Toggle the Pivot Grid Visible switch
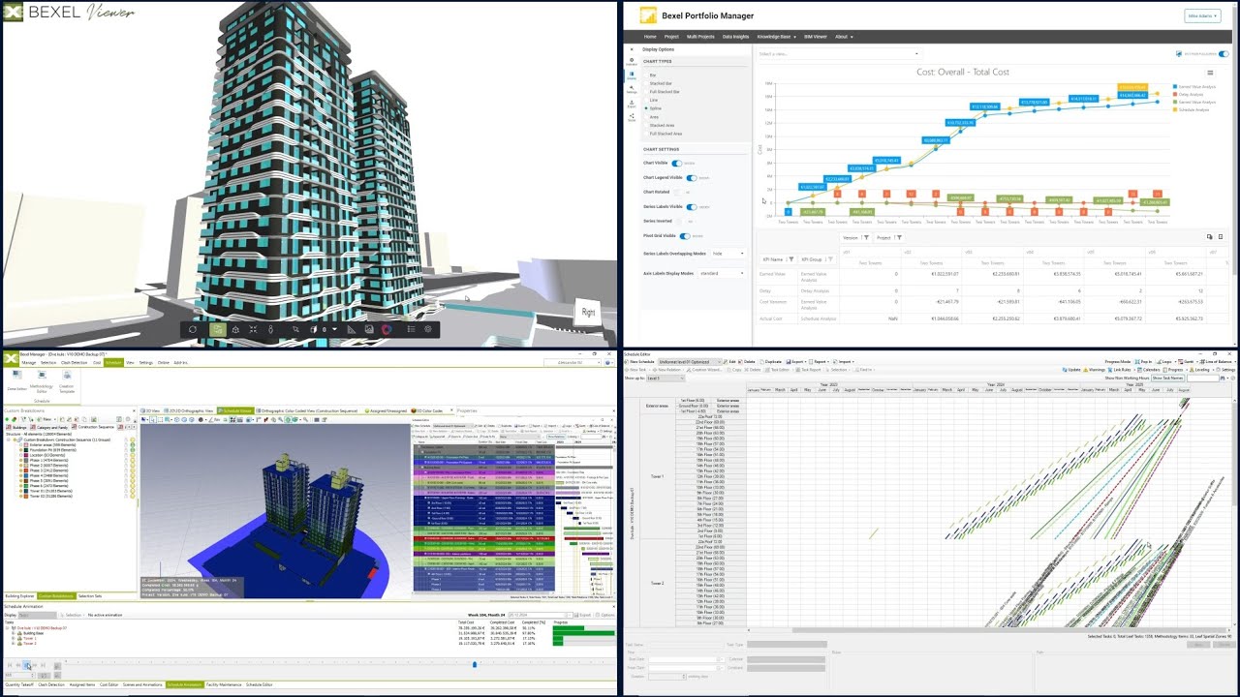 point(684,235)
